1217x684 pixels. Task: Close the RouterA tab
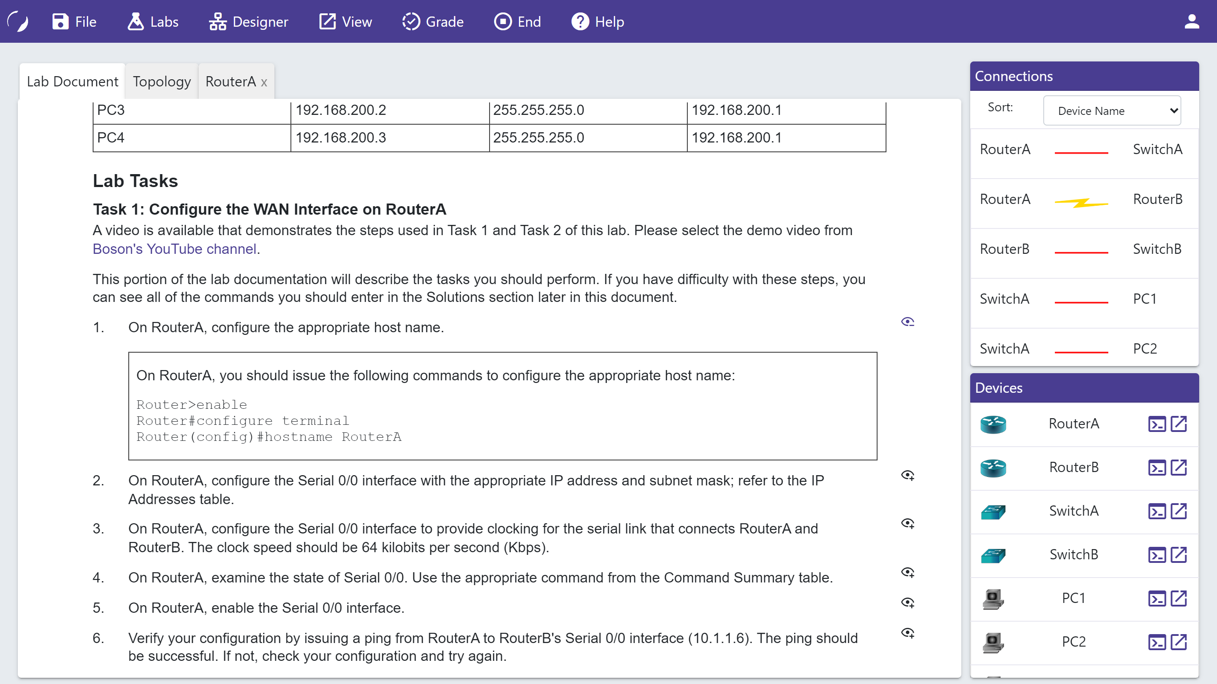(264, 82)
